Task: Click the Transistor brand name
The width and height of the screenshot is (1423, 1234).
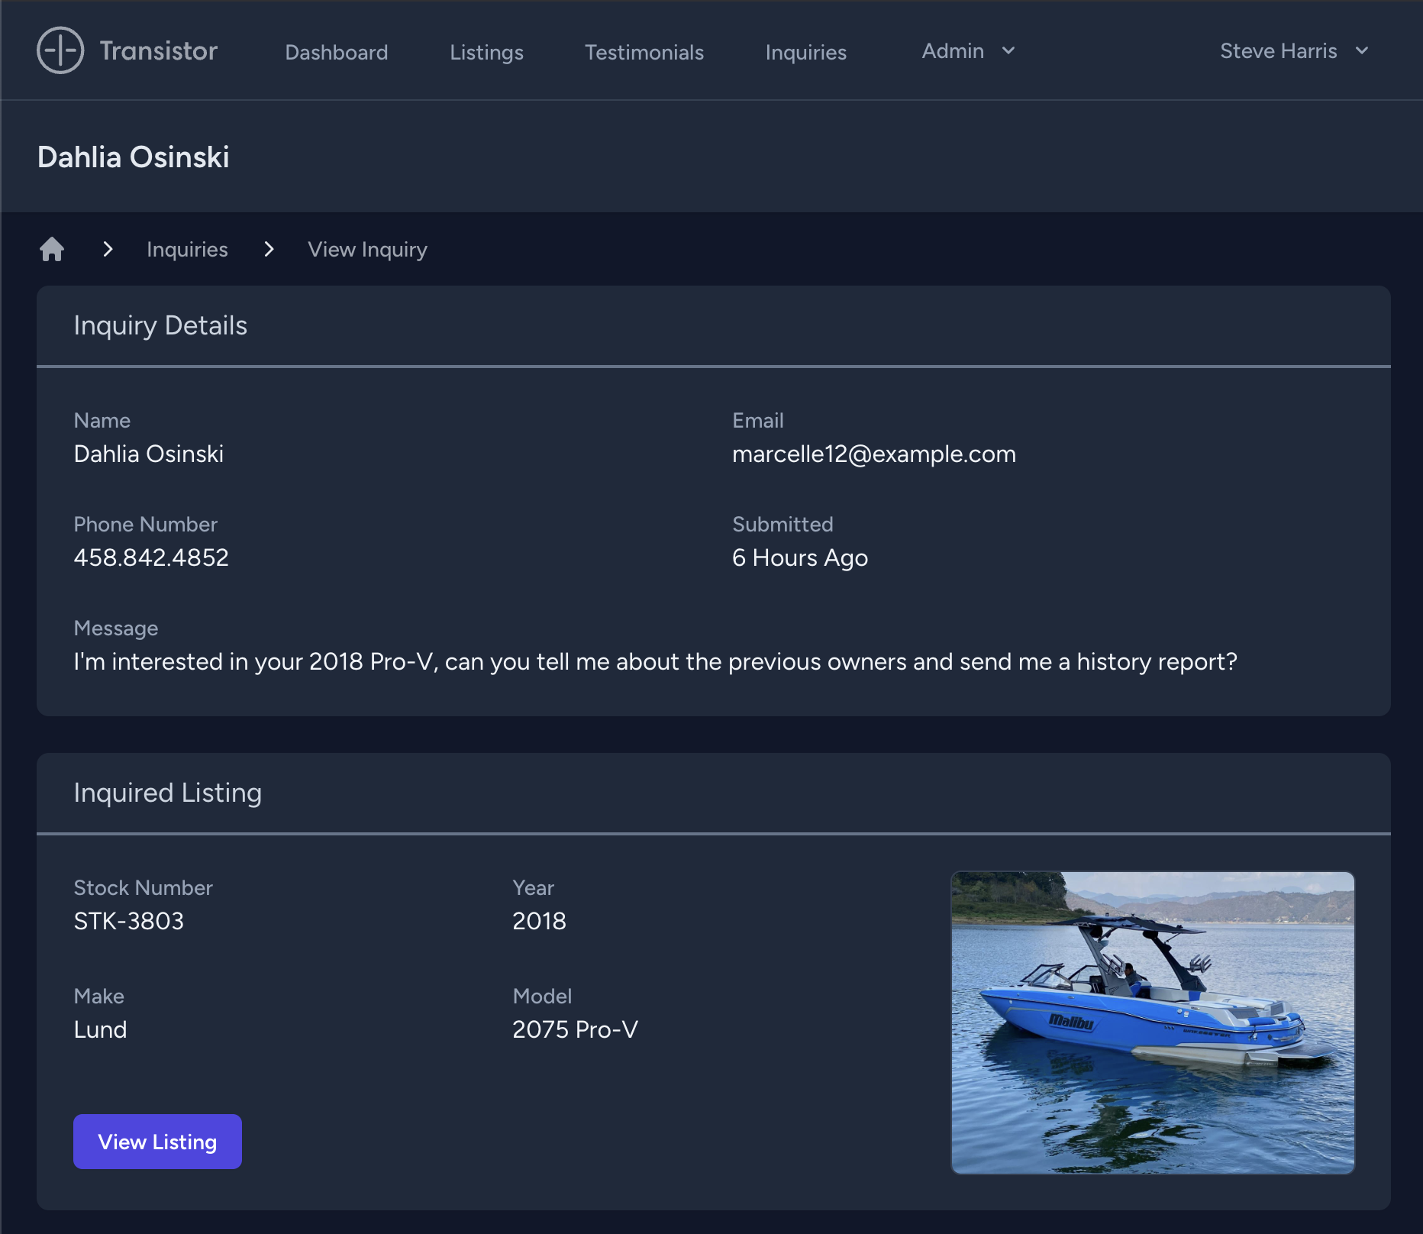Action: pyautogui.click(x=159, y=50)
